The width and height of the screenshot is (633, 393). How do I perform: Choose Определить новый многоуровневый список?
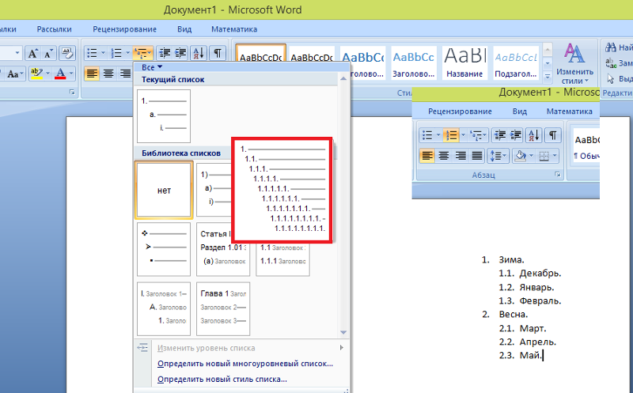(x=245, y=364)
